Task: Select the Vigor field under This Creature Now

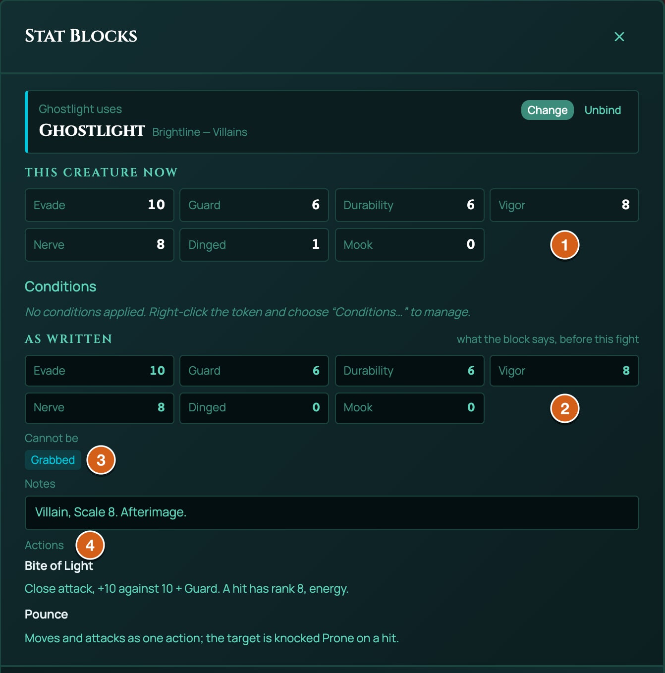Action: coord(564,205)
